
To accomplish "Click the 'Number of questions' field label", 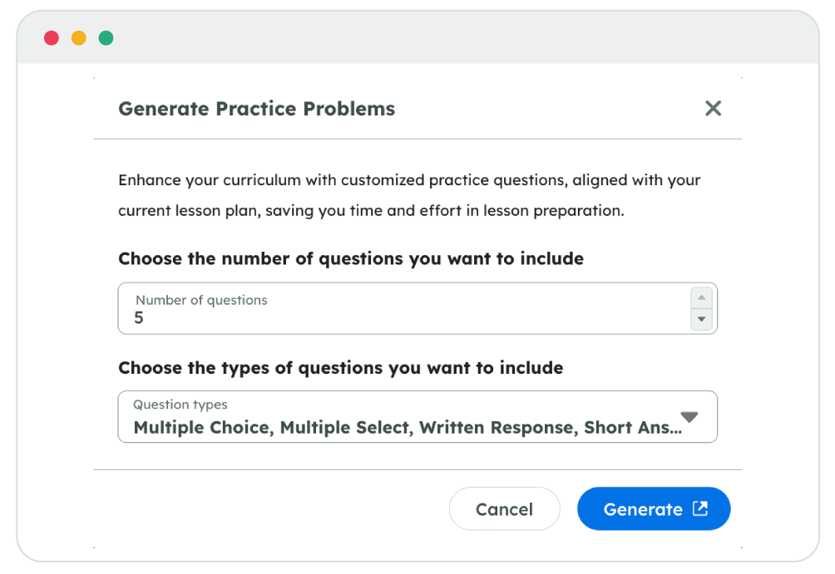I will tap(201, 300).
